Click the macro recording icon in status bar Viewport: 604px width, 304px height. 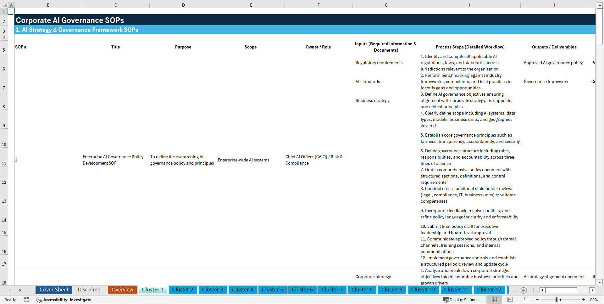click(27, 300)
